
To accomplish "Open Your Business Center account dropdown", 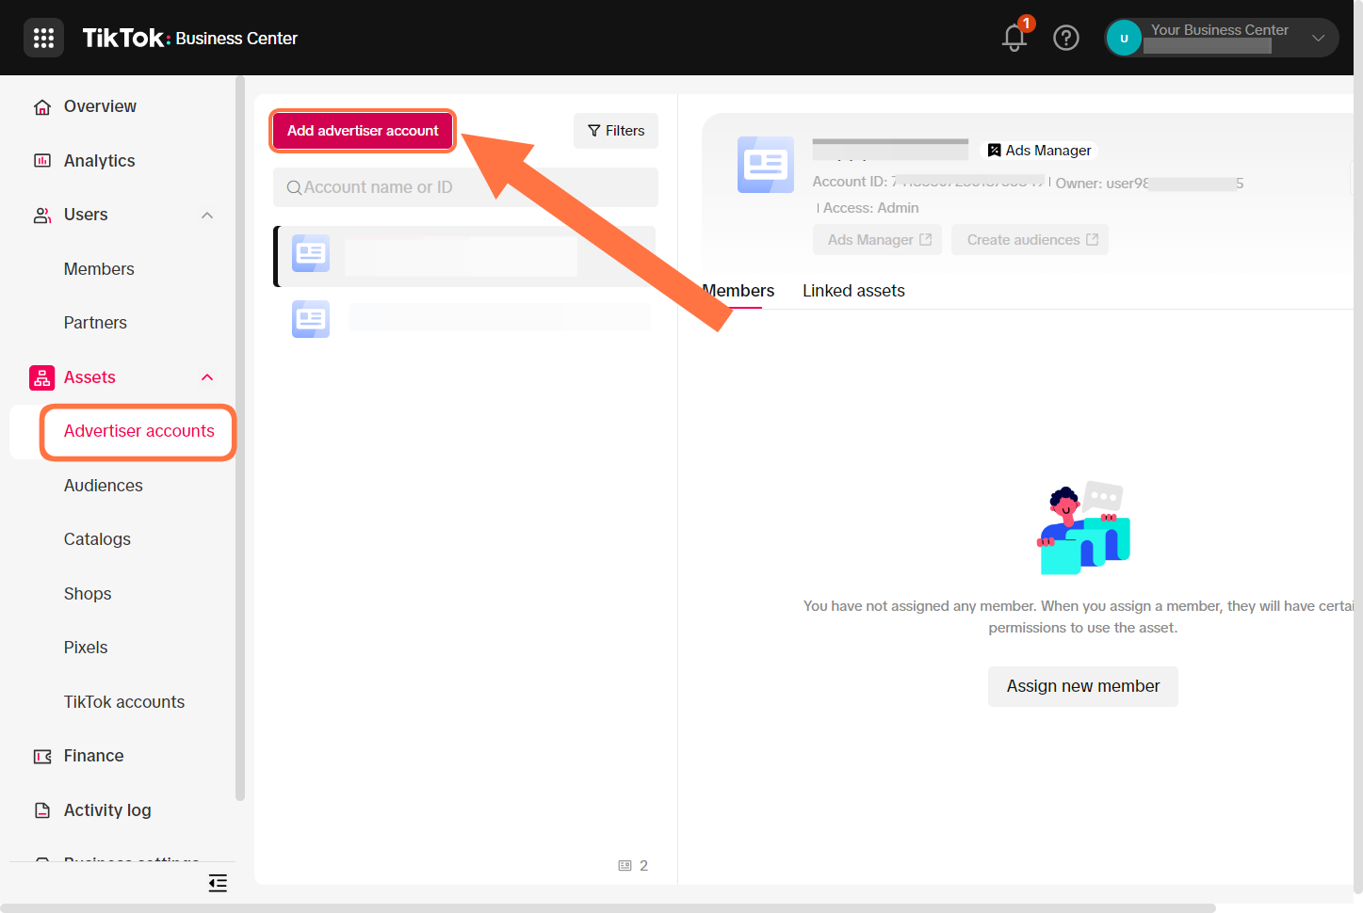I will point(1318,38).
